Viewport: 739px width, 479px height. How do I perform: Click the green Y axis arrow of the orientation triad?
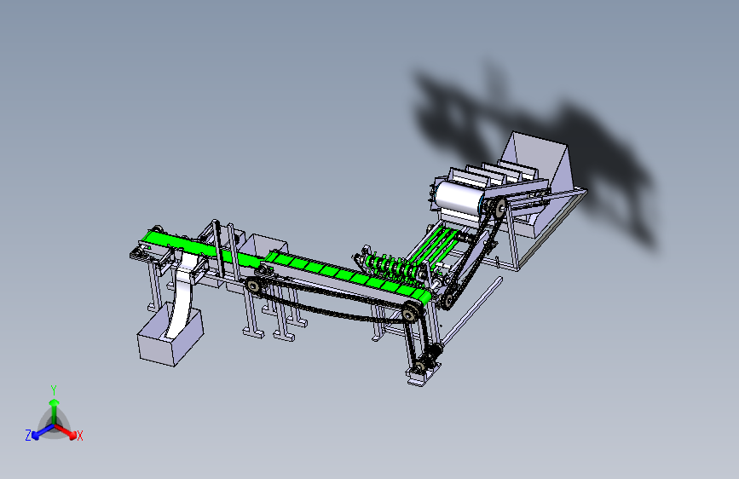pos(55,410)
